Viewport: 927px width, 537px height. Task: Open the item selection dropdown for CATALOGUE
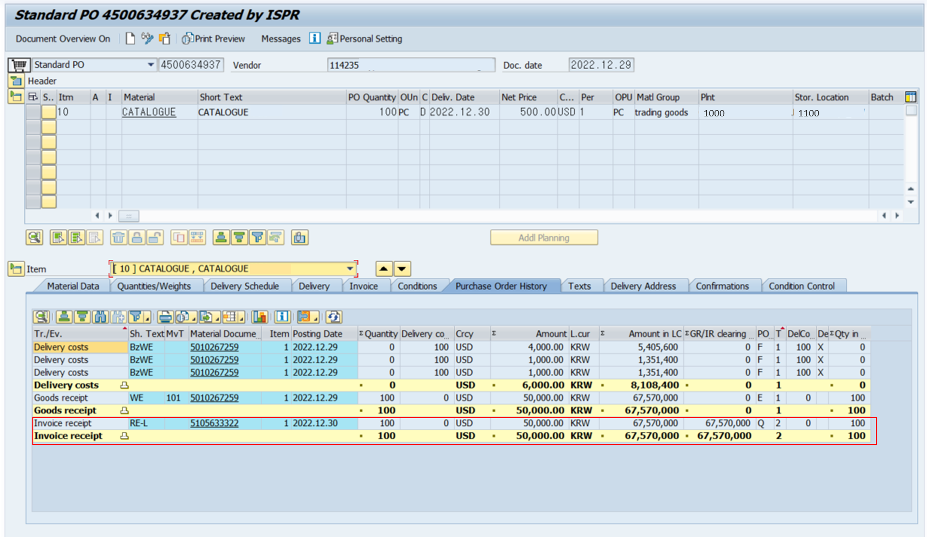[x=351, y=268]
